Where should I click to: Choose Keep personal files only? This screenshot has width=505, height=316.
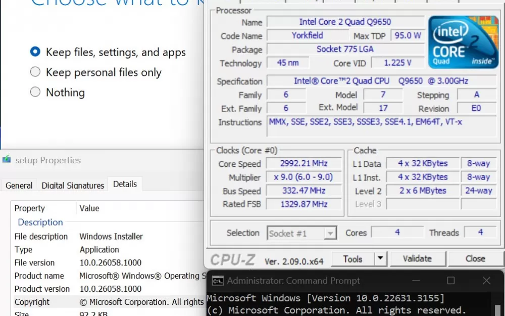(35, 72)
